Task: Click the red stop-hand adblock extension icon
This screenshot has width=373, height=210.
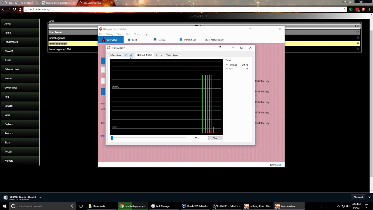Action: click(x=363, y=9)
